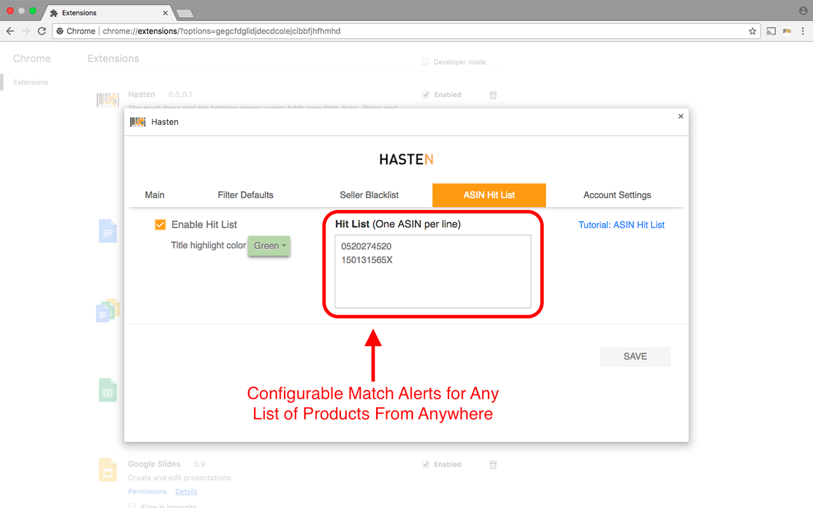This screenshot has height=508, width=813.
Task: Click the browser forward arrow
Action: click(26, 31)
